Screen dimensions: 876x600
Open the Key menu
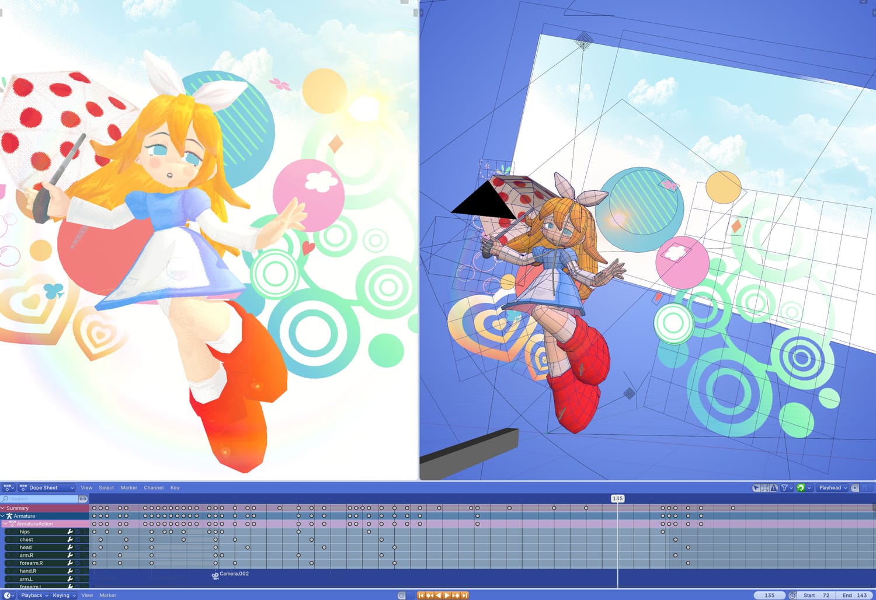pyautogui.click(x=175, y=487)
